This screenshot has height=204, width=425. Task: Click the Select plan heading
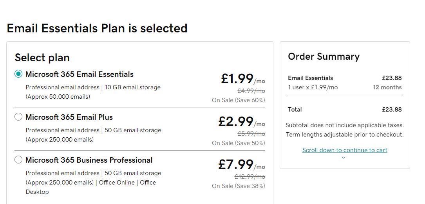42,58
